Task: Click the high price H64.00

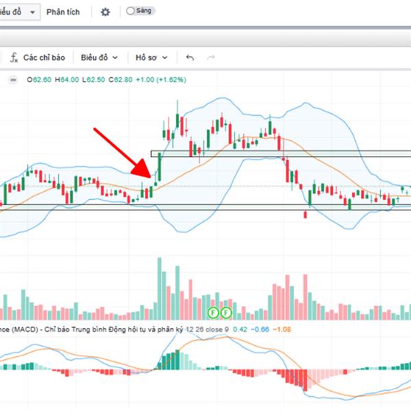Action: [x=67, y=79]
